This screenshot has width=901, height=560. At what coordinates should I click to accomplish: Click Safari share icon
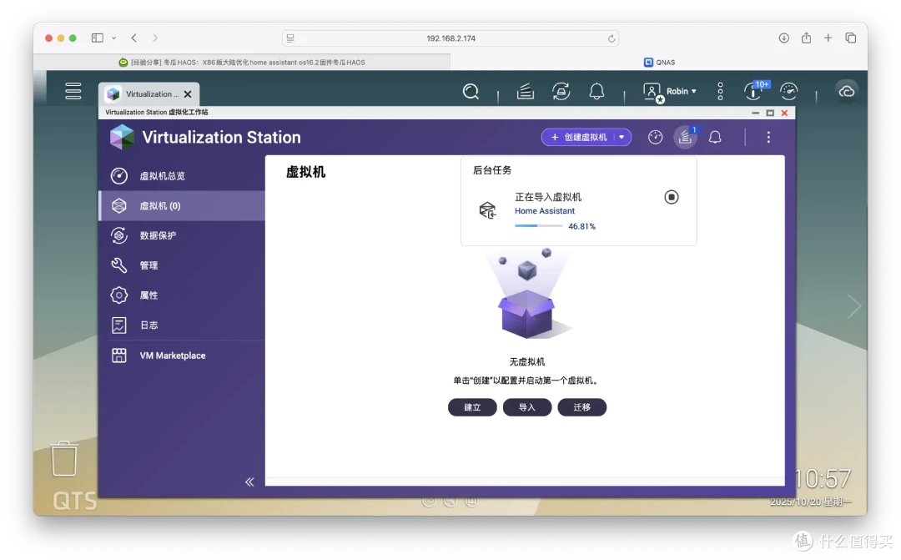tap(806, 38)
